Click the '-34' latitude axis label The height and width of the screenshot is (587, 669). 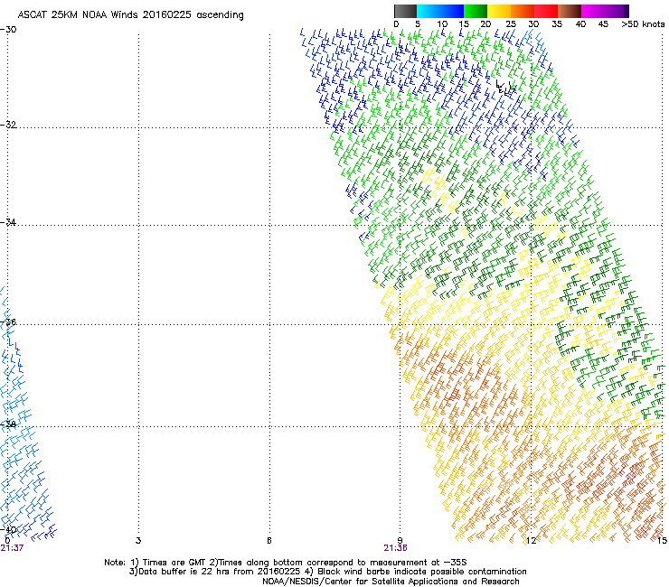click(x=8, y=222)
